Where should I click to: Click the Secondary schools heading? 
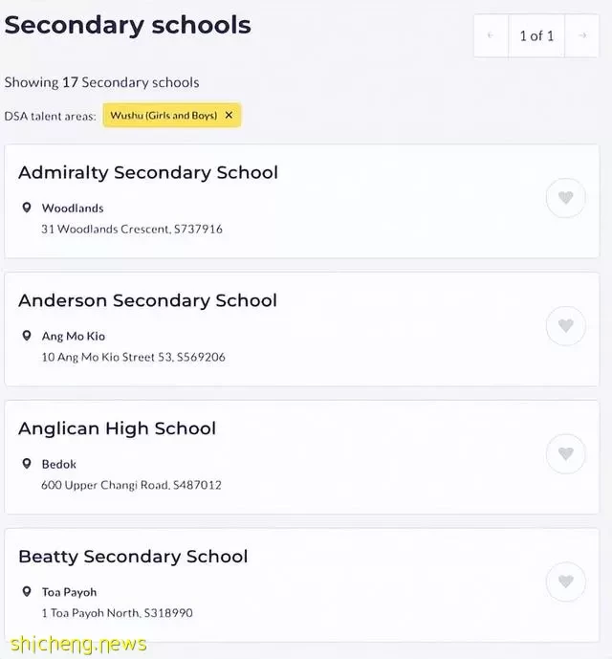tap(128, 25)
